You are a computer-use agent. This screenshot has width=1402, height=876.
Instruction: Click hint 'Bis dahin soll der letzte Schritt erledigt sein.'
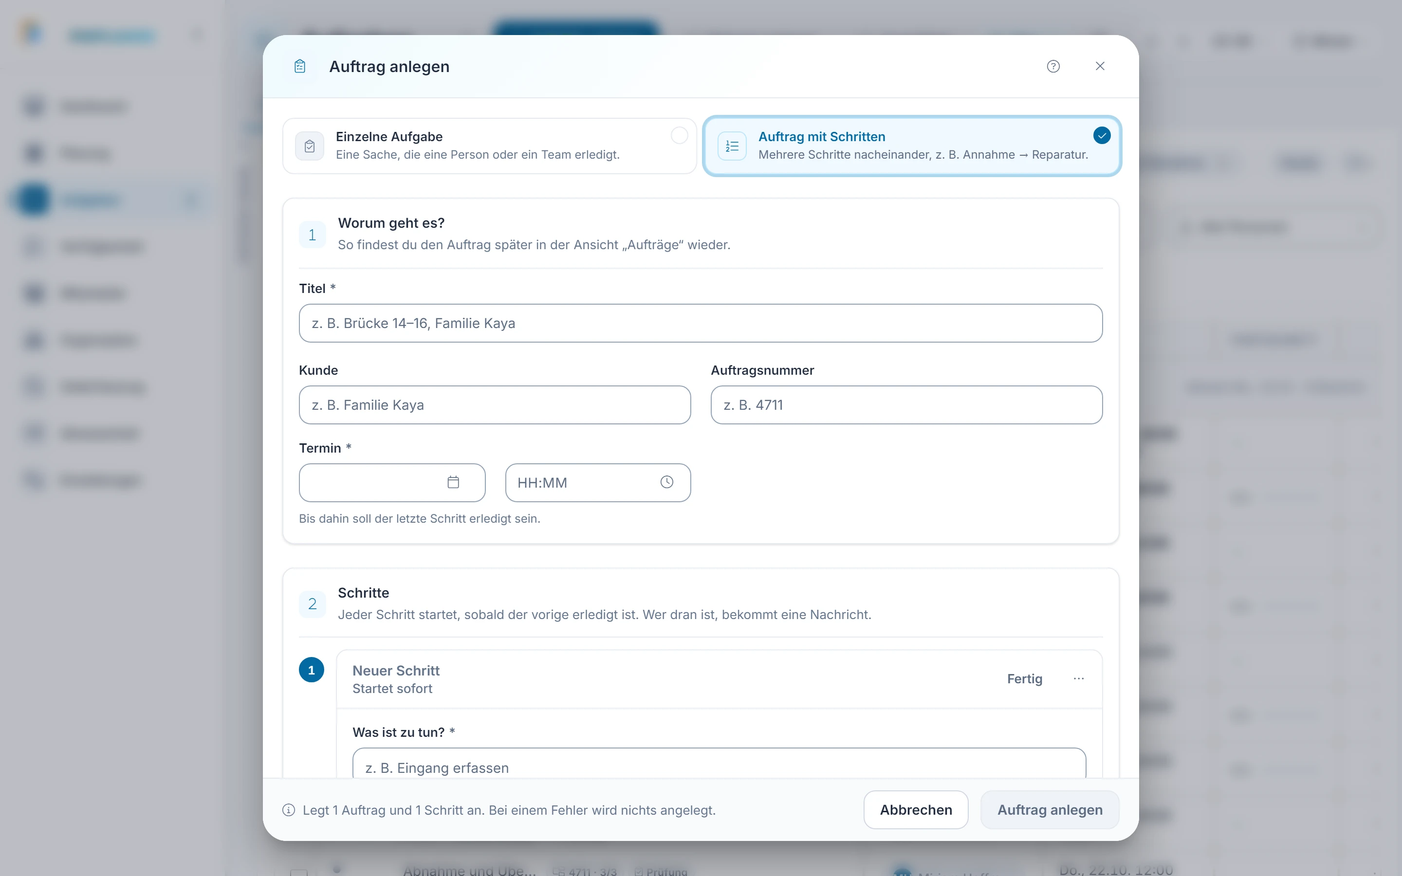(x=420, y=518)
